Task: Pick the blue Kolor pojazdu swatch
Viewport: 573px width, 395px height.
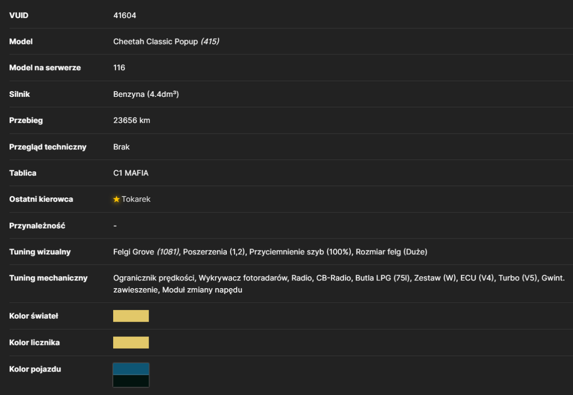Action: (131, 369)
